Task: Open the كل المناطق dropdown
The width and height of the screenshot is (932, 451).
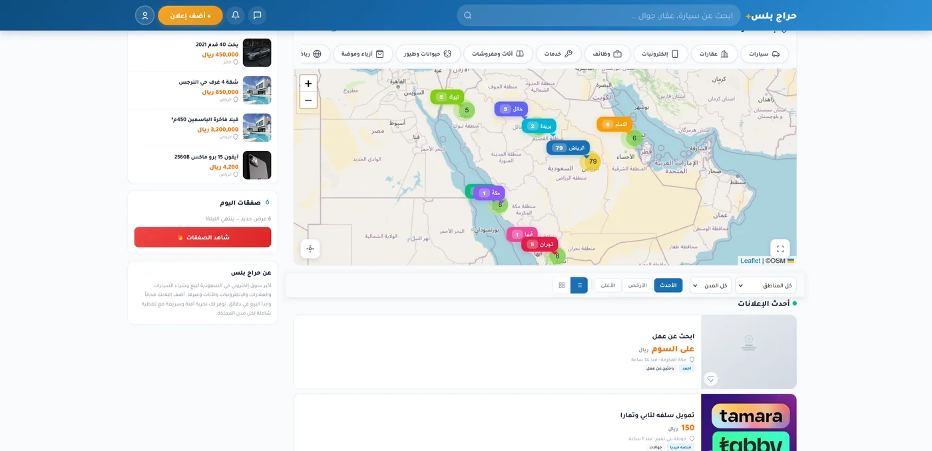Action: click(766, 285)
